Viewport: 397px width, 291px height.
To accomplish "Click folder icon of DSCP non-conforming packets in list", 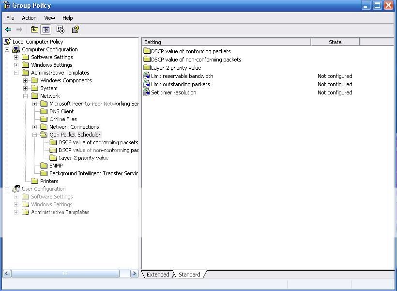I will [147, 59].
